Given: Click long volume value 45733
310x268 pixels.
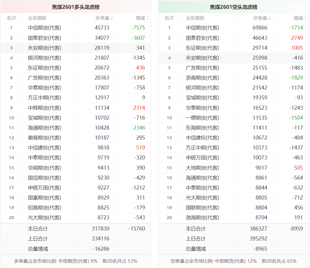Looking at the screenshot, I should (x=102, y=28).
